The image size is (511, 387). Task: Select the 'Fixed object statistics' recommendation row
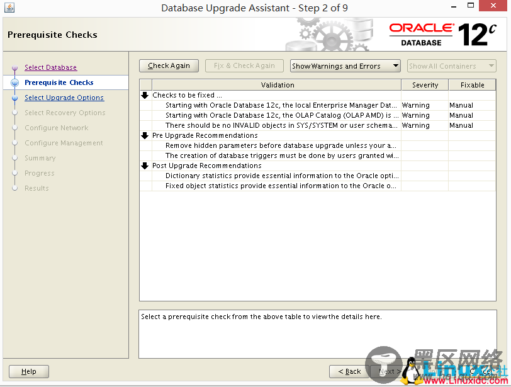pos(318,186)
